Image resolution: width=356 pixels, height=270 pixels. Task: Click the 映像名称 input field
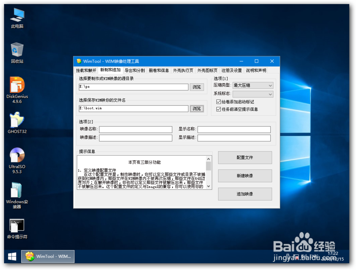tap(136, 129)
